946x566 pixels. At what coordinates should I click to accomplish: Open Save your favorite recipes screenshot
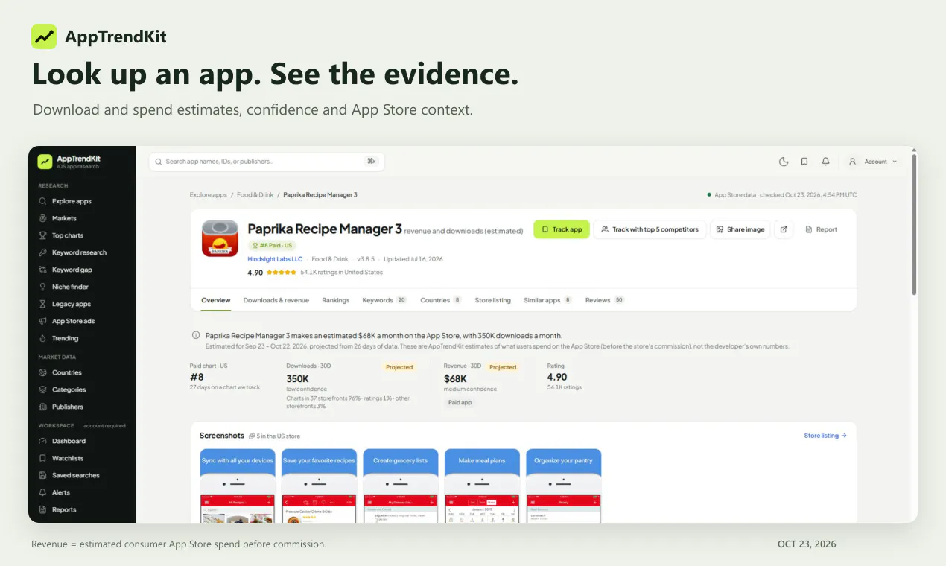point(319,485)
